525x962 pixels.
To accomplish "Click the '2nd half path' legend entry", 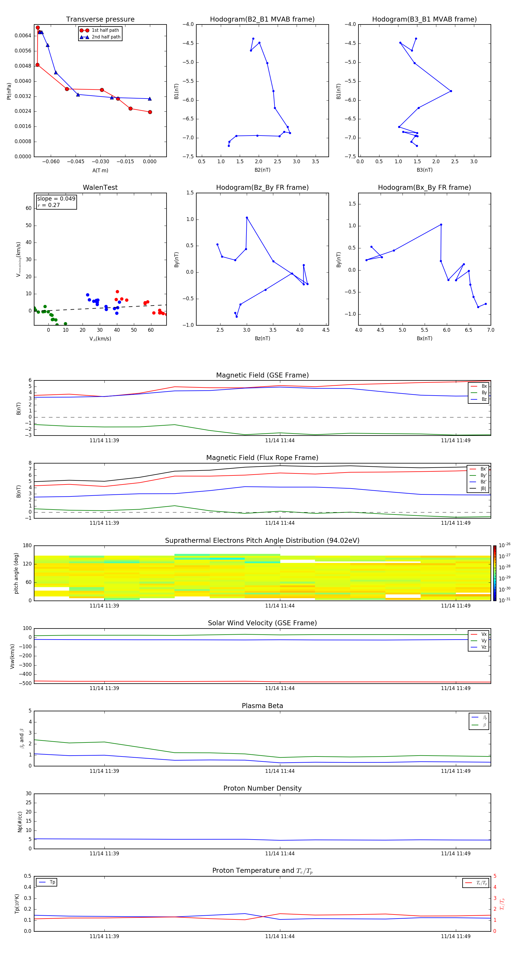I will click(100, 37).
